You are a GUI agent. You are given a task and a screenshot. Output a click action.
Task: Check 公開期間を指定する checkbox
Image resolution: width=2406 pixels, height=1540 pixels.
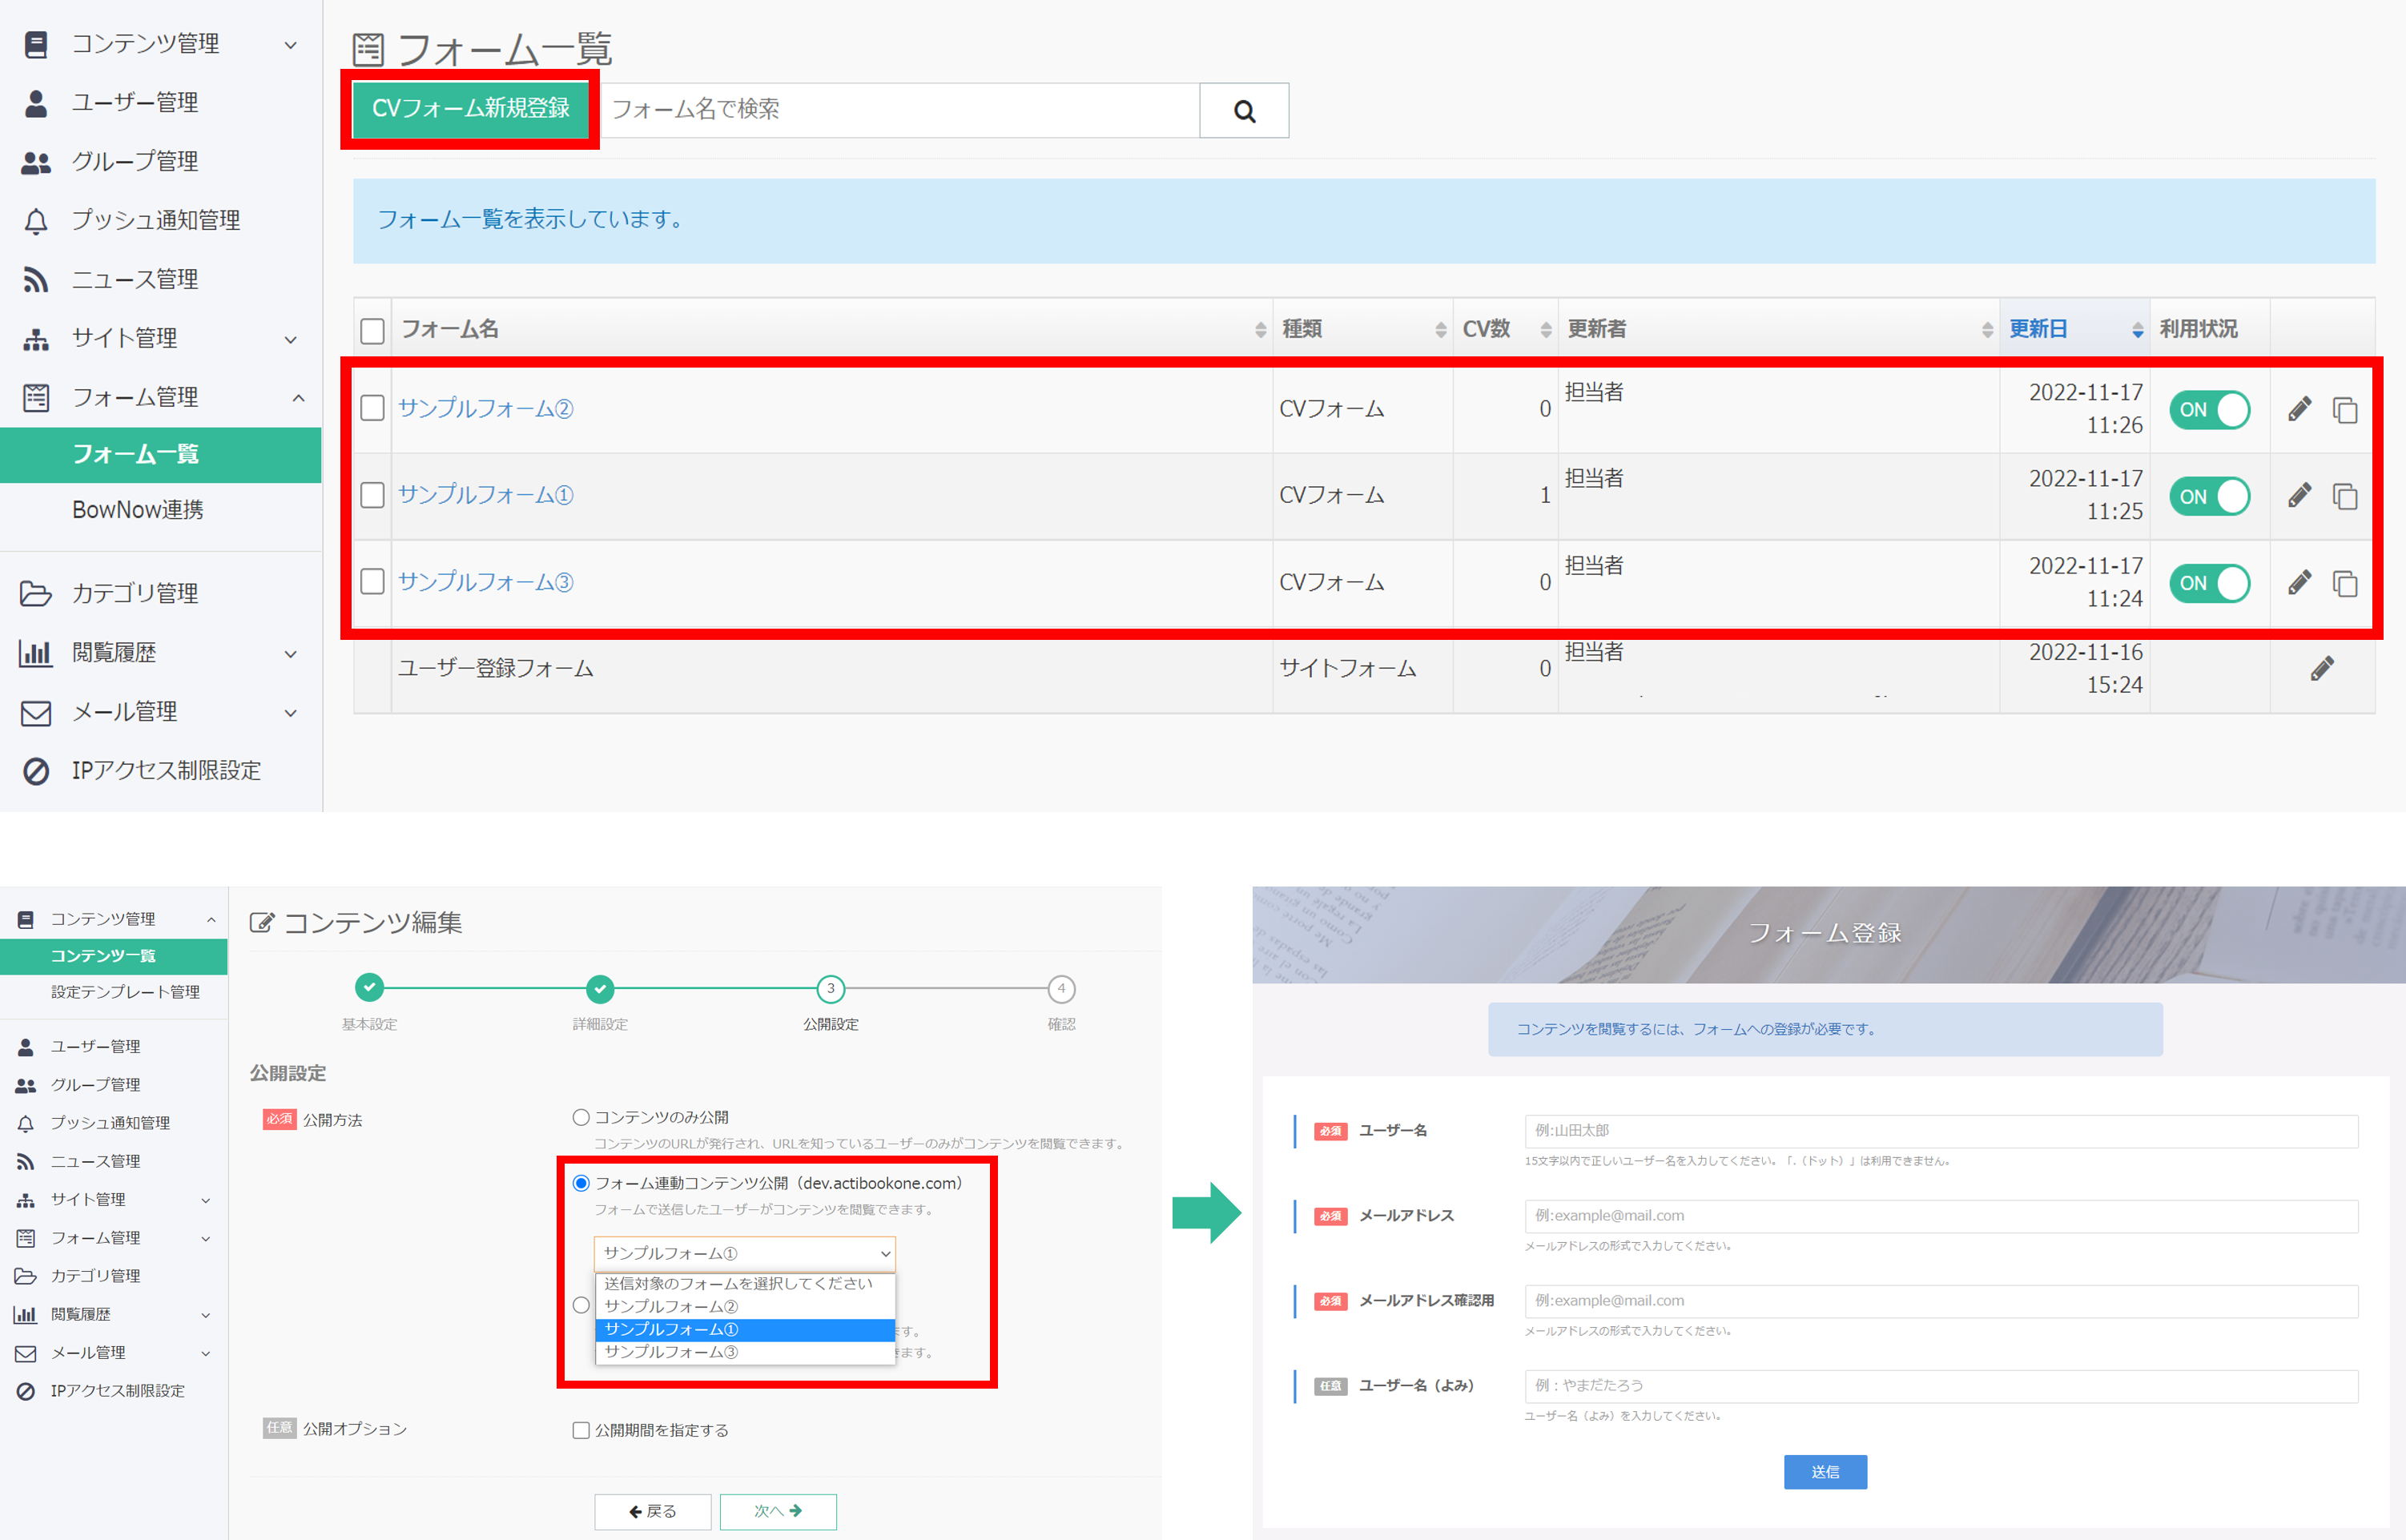pyautogui.click(x=580, y=1431)
